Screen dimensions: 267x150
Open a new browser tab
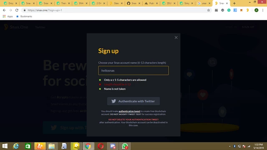(234, 3)
